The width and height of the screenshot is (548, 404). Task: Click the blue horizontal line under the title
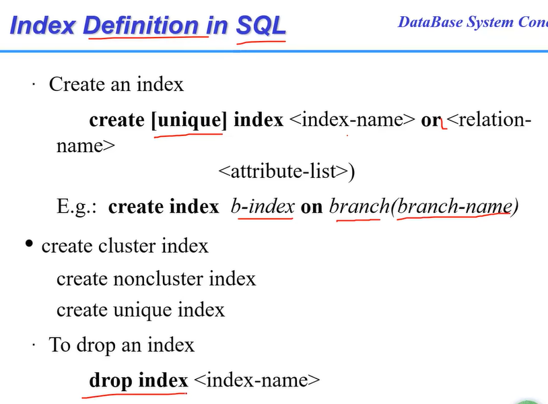point(269,51)
